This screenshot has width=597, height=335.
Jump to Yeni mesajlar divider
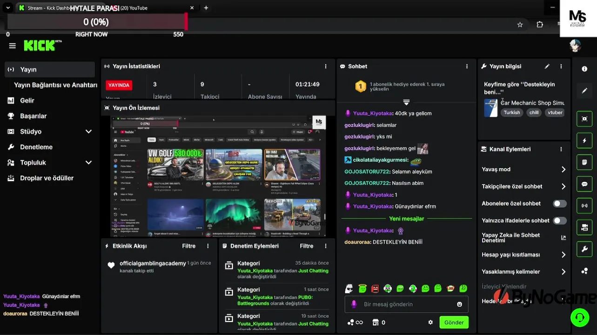point(406,219)
